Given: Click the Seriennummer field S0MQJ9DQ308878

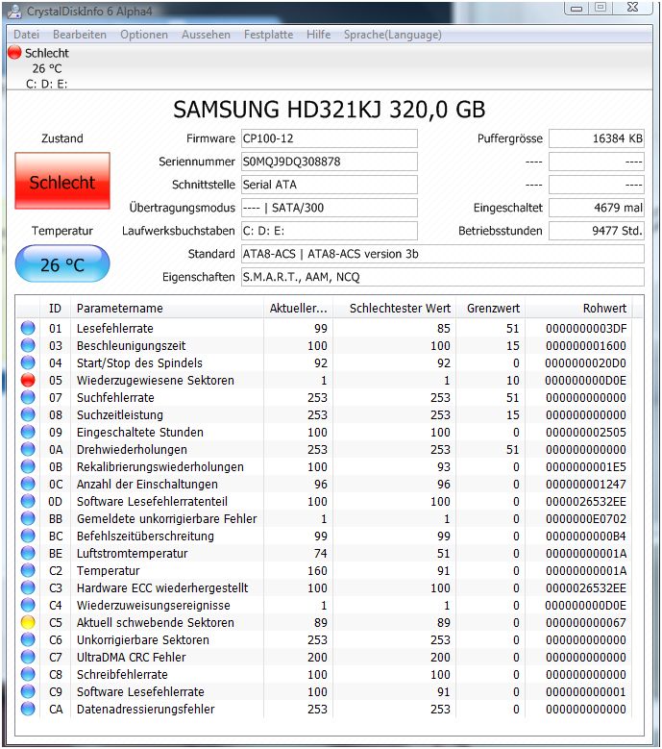Looking at the screenshot, I should click(x=330, y=162).
